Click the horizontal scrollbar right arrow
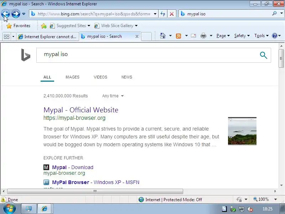Screen dimensions: 285x214 275,191
